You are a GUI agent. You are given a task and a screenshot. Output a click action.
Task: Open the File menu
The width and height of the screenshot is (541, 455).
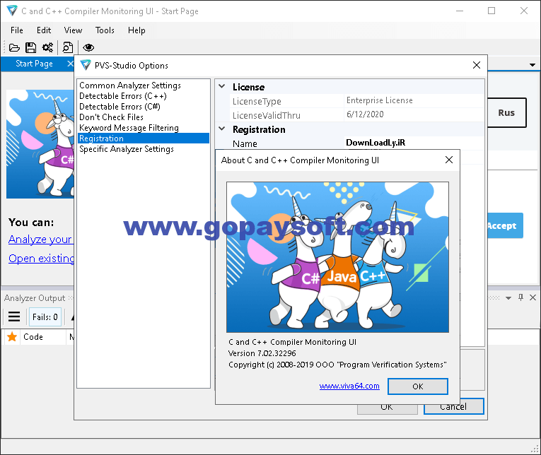[x=16, y=30]
